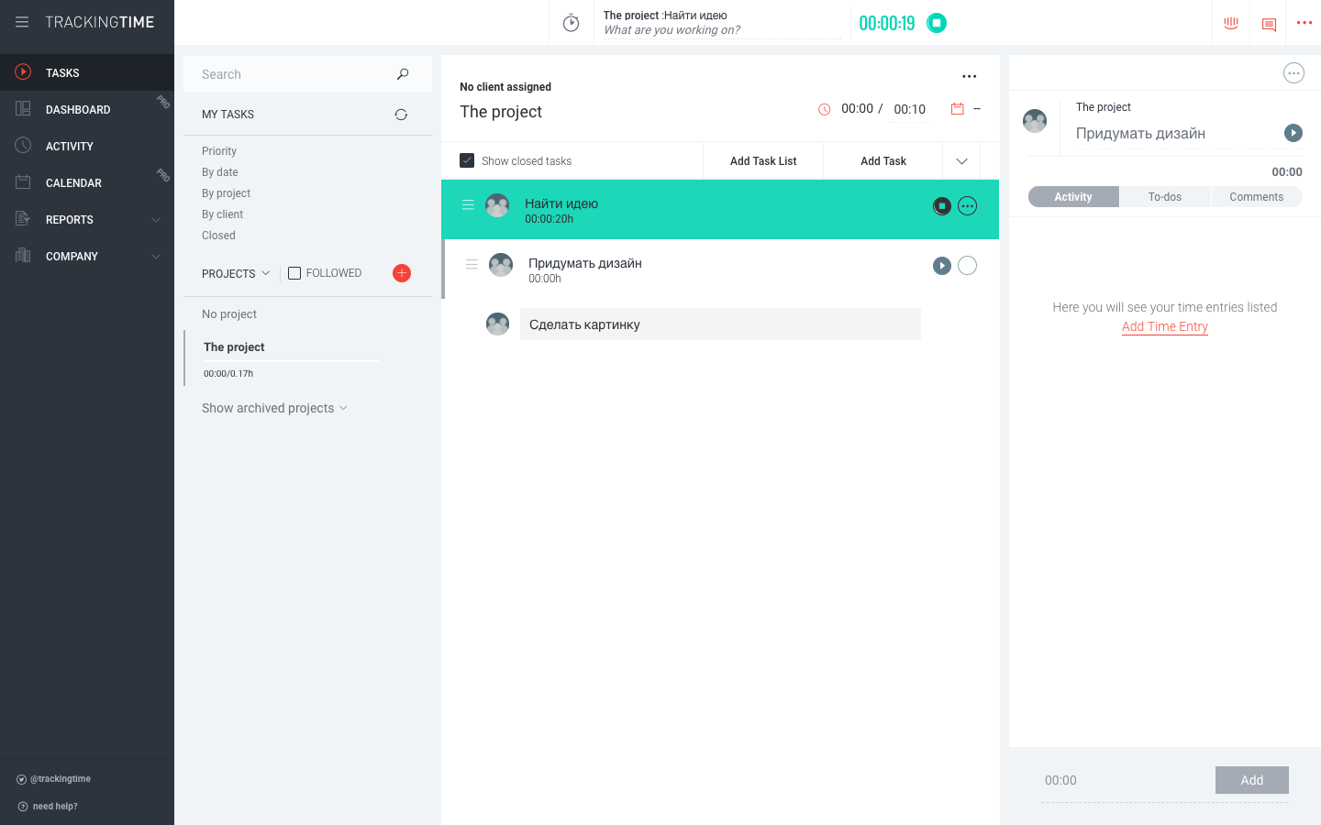Viewport: 1321px width, 825px height.
Task: Toggle the Followed checkbox
Action: 294,273
